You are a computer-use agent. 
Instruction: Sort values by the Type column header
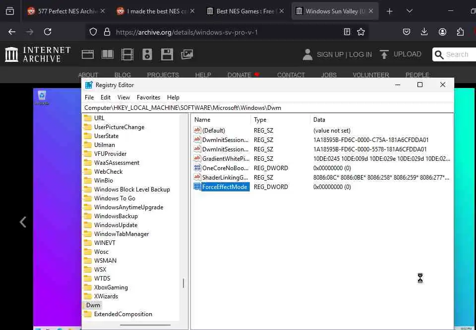click(280, 120)
